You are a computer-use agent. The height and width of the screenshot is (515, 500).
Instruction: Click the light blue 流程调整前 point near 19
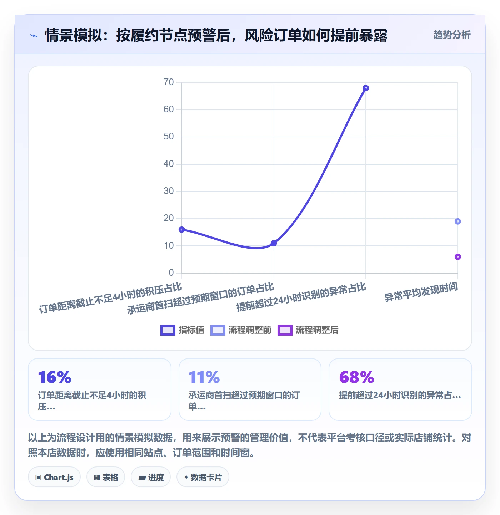[x=458, y=221]
